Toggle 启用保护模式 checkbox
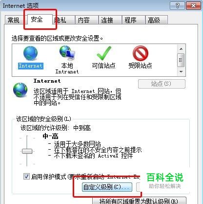 point(26,176)
